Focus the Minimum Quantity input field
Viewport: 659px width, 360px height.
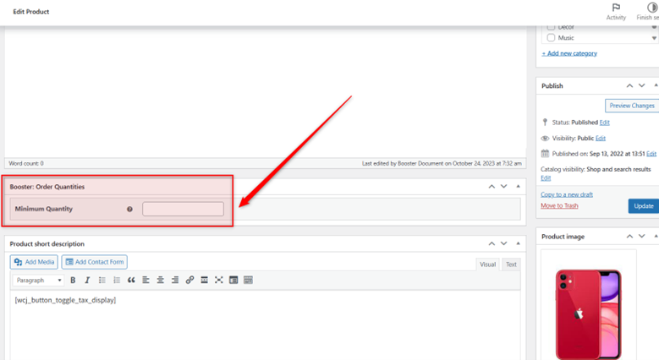coord(183,210)
